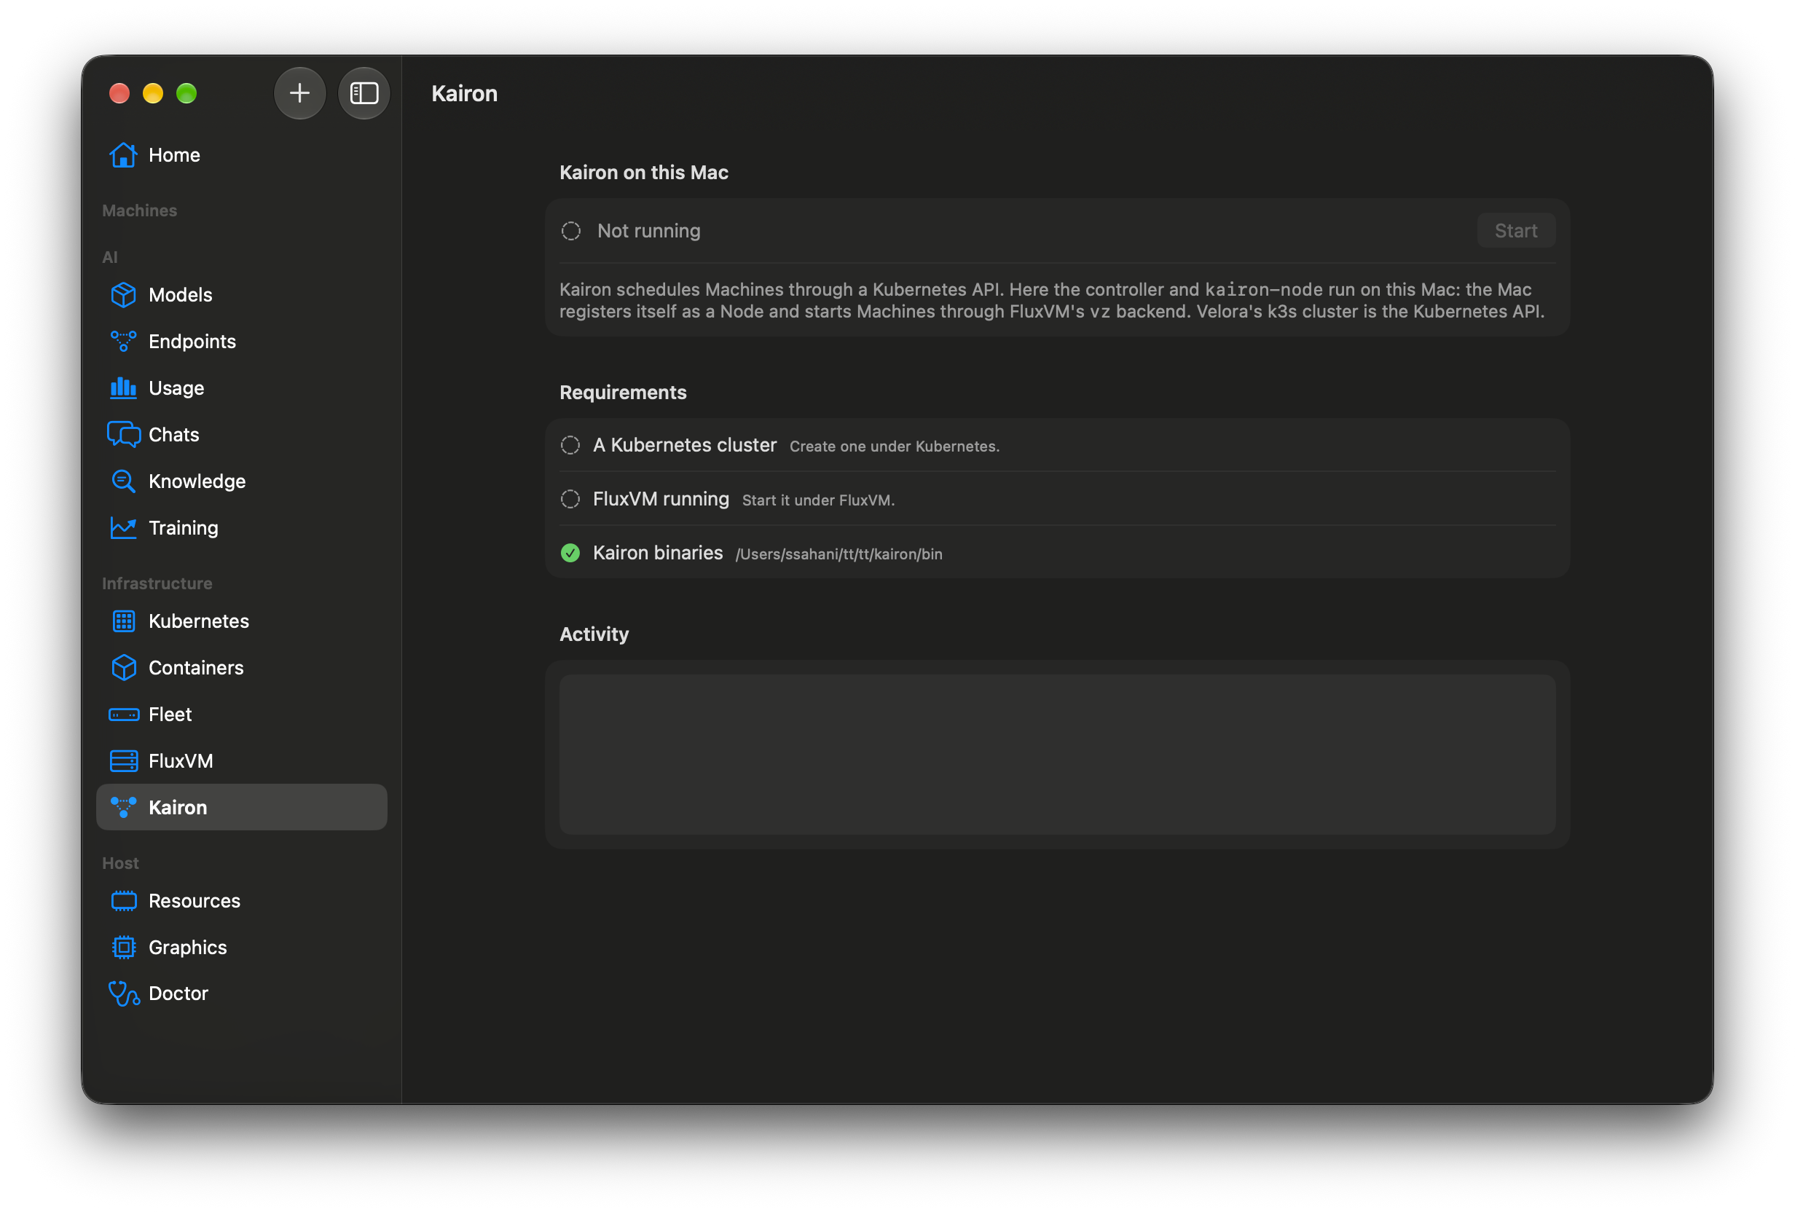Click the A Kubernetes cluster requirement label
This screenshot has height=1212, width=1795.
point(685,446)
